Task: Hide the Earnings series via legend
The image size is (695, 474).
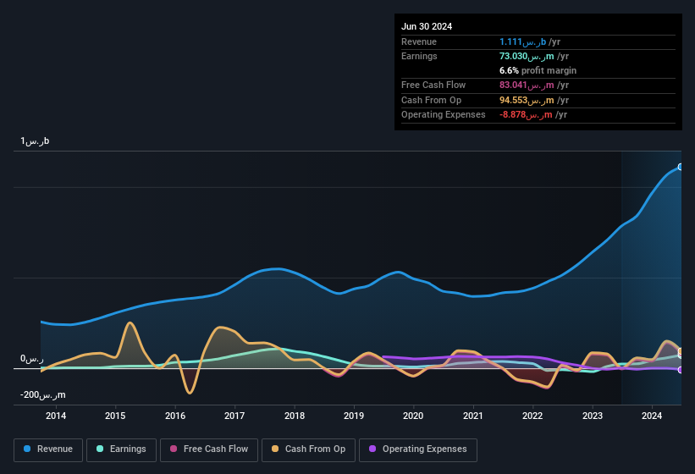Action: pos(120,449)
